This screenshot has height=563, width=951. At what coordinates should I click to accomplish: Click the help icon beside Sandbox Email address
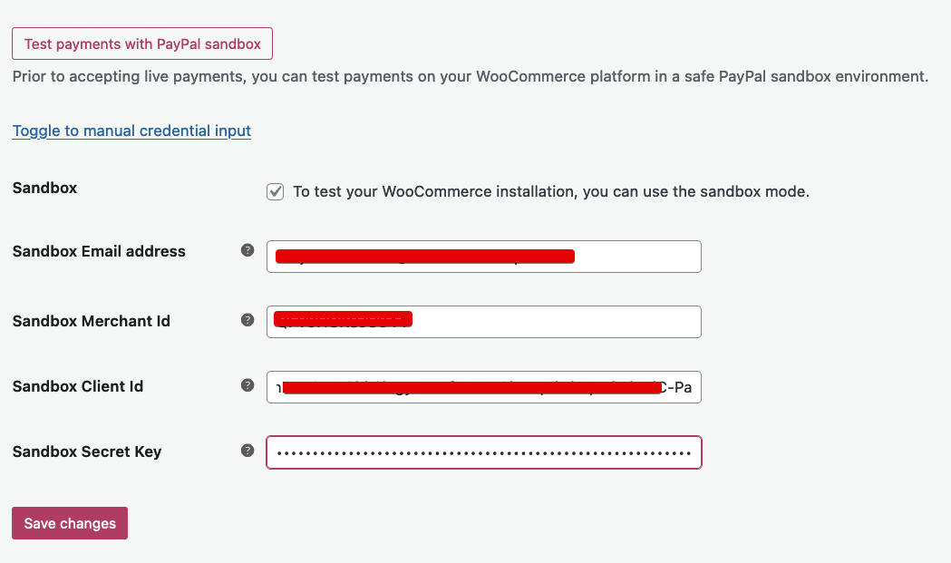coord(247,249)
